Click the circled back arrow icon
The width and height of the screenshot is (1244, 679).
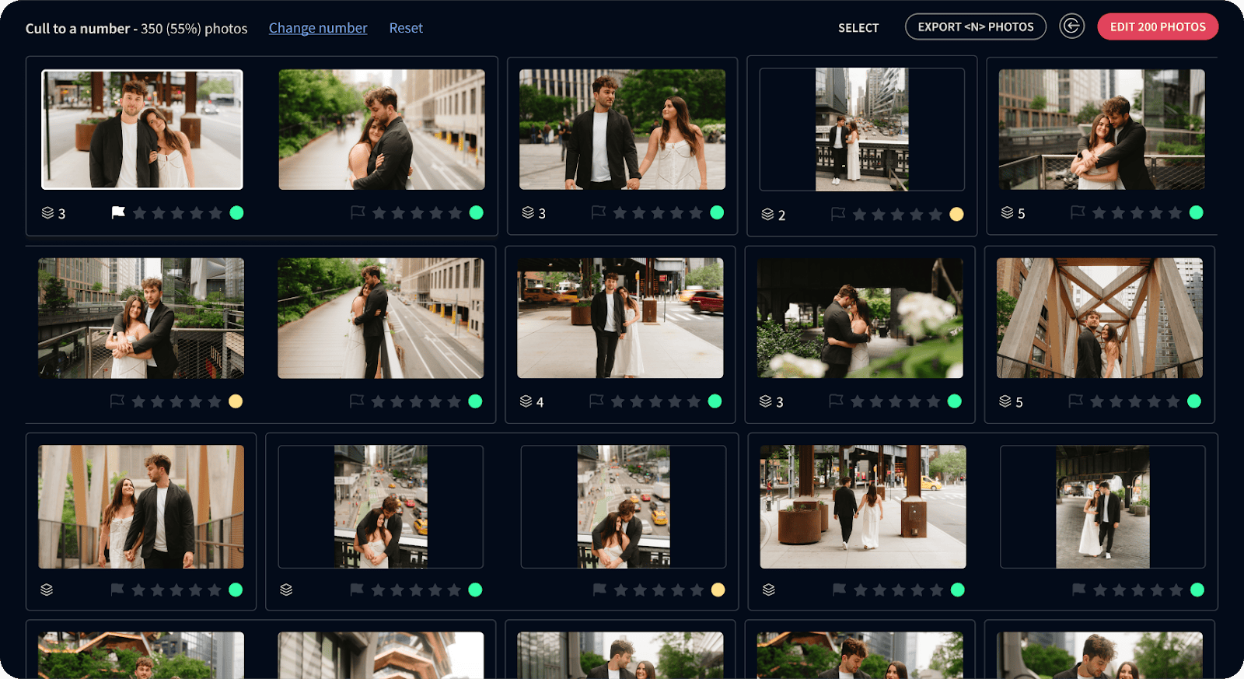point(1071,26)
